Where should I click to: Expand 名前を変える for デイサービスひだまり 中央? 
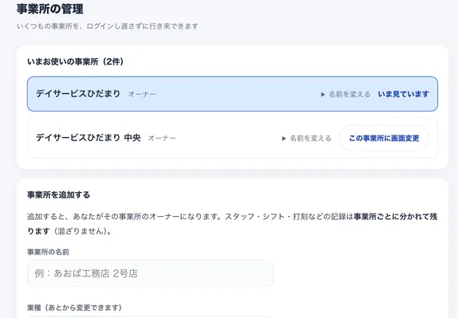click(306, 139)
